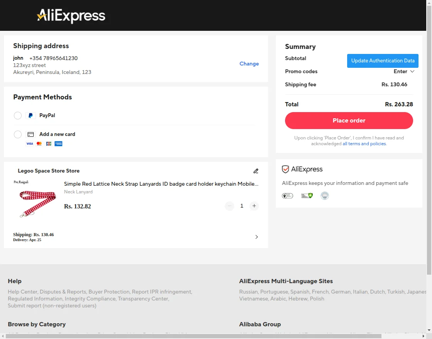Click the PayPal logo icon
This screenshot has width=432, height=339.
[30, 116]
